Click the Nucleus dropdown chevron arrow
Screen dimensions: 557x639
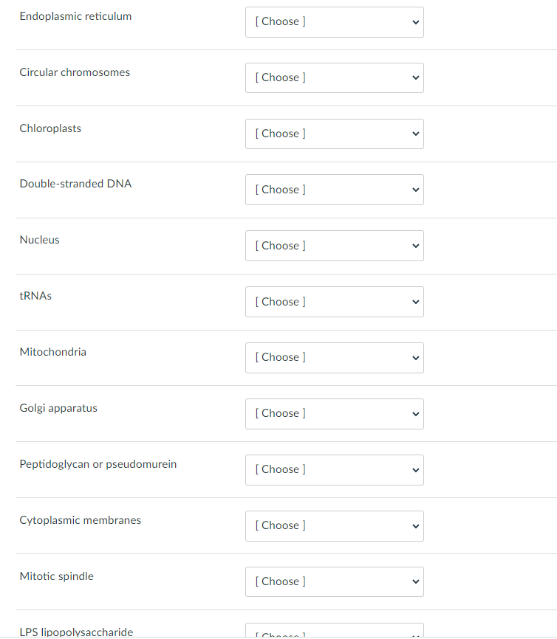(x=415, y=246)
